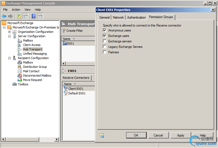This screenshot has width=218, height=148.
Task: Click the Exchange Management Shell command icon
Action: pyautogui.click(x=102, y=135)
